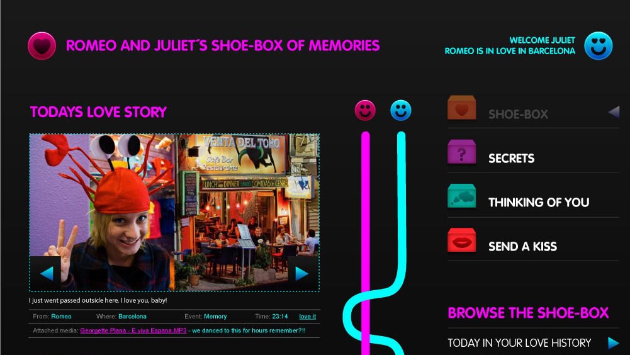Click the blue heart-eyes smiley avatar
630x355 pixels.
click(x=599, y=46)
